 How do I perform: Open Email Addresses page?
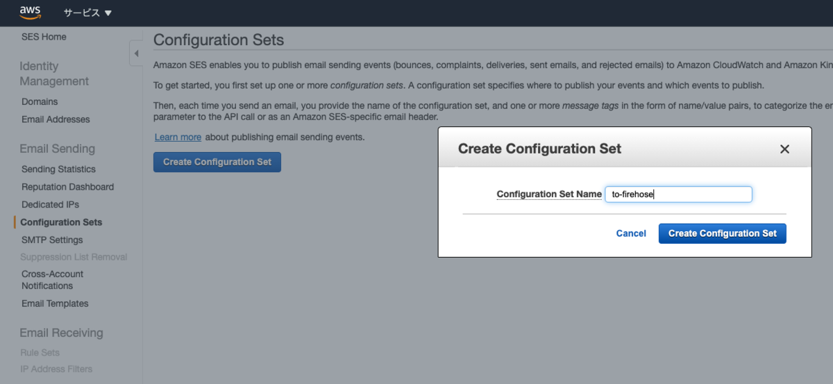coord(56,119)
